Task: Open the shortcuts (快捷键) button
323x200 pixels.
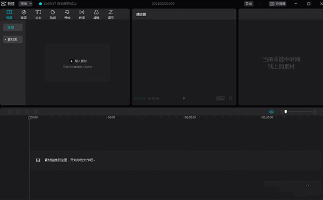Action: [x=277, y=4]
